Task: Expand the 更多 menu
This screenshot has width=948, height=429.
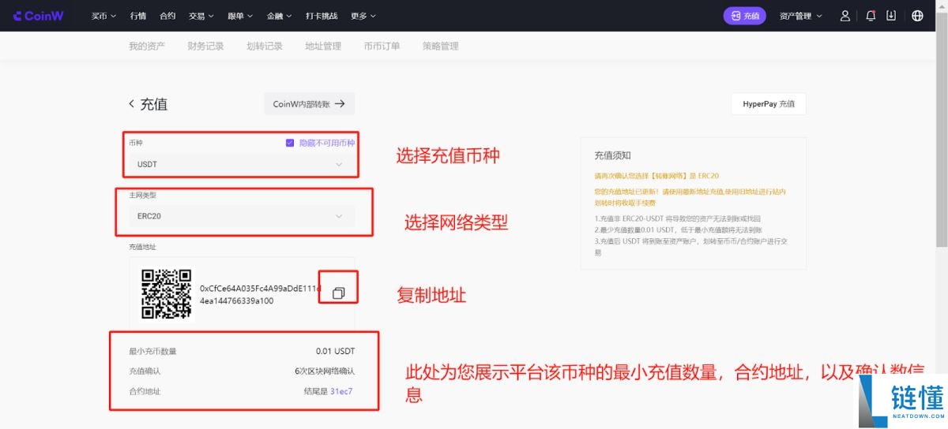Action: coord(363,16)
